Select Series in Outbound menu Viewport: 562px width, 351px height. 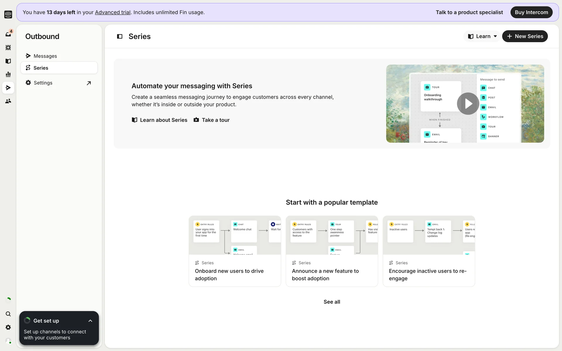pos(41,68)
